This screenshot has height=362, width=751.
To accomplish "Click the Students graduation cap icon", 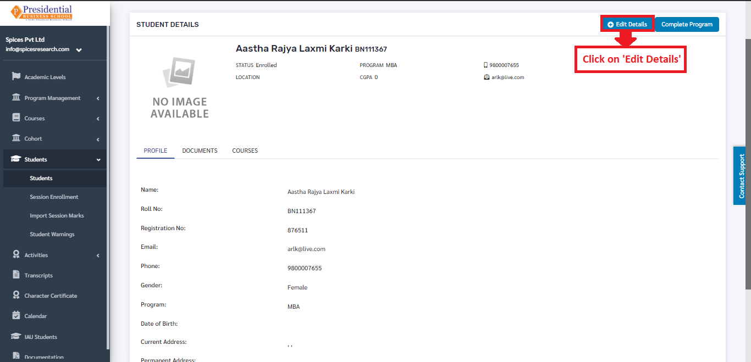I will tap(16, 159).
